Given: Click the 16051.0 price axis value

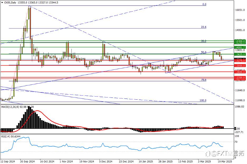Looking at the screenshot, I should (240, 10).
